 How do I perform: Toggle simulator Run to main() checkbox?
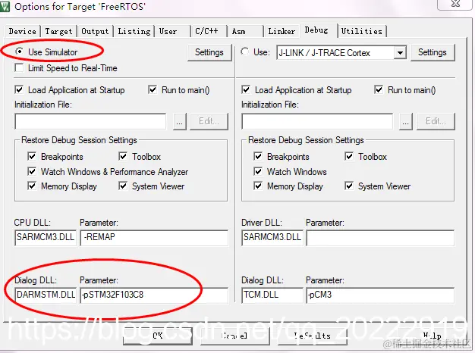tap(153, 90)
